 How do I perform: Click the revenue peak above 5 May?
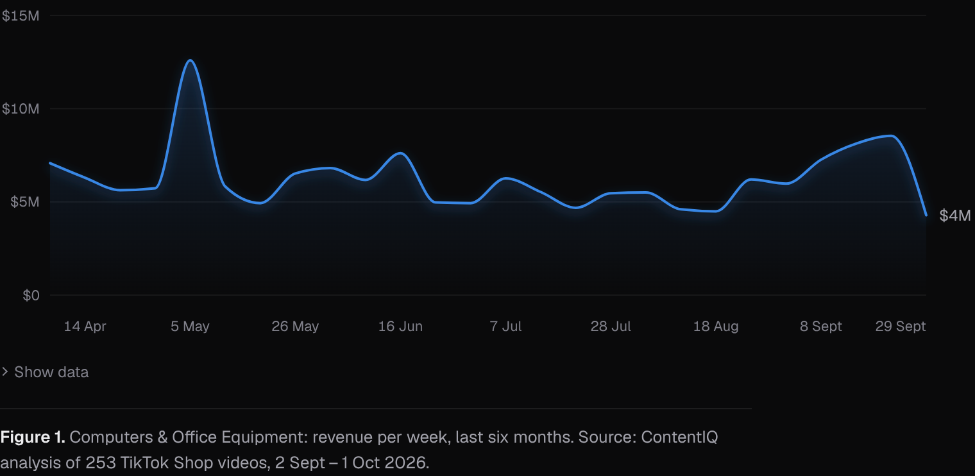(x=190, y=60)
